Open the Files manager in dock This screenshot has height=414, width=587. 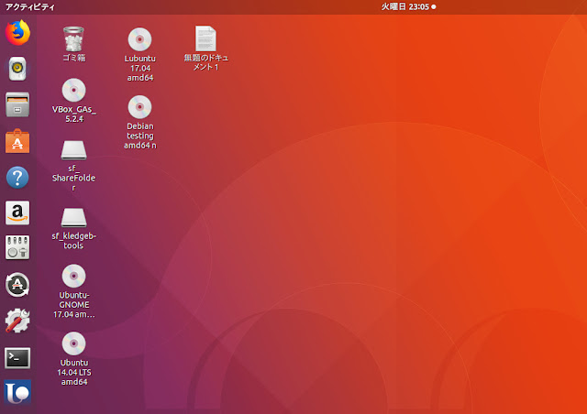click(17, 104)
